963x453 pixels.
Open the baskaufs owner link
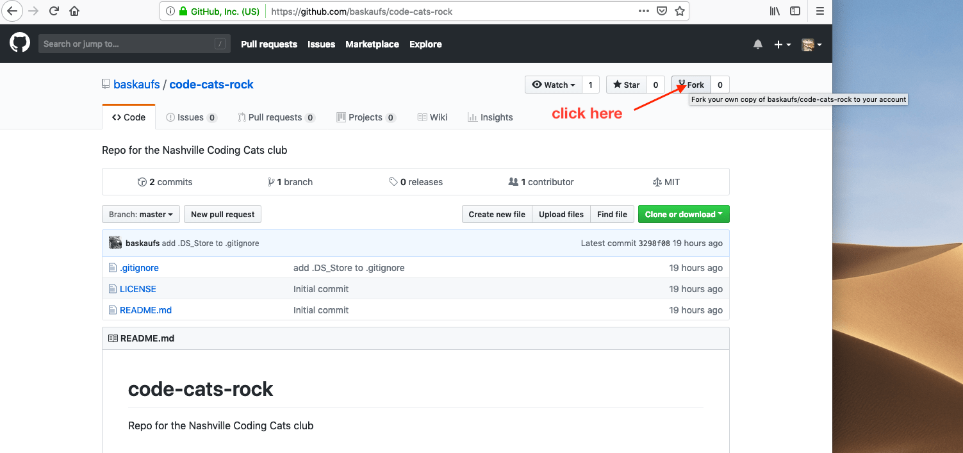(x=136, y=85)
